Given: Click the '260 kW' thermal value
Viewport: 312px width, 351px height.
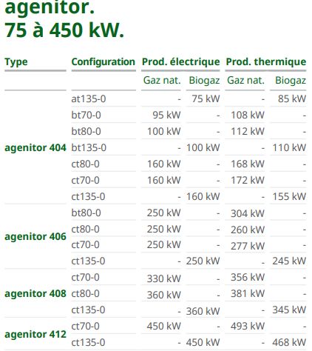Looking at the screenshot, I should 248,230.
